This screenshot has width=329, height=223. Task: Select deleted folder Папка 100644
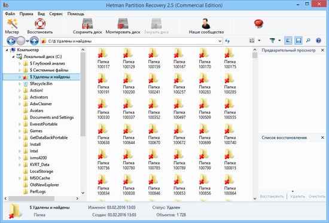click(129, 135)
